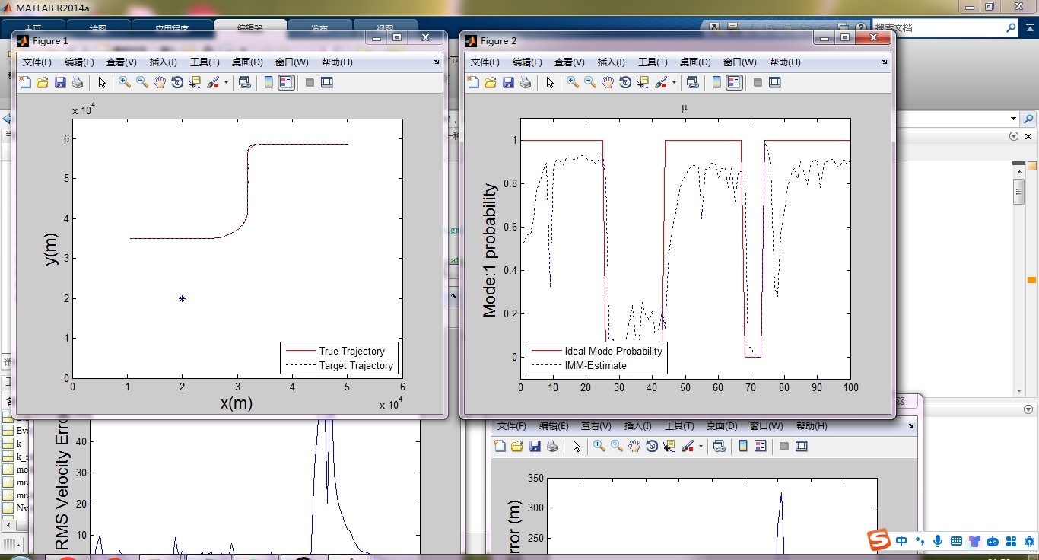
Task: Open 插入(I) menu in Figure 1
Action: click(x=164, y=62)
